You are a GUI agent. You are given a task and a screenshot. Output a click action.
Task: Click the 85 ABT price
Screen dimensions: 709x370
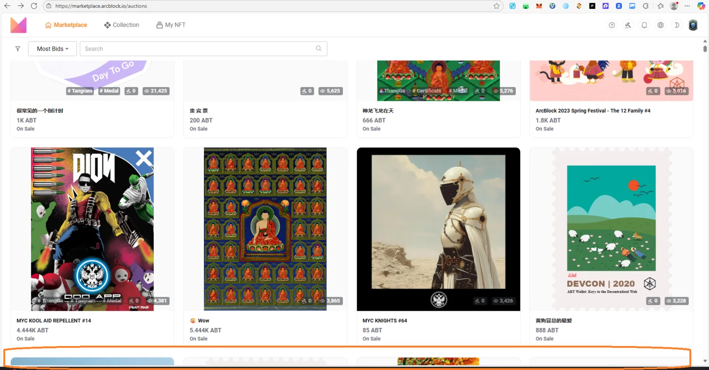pos(372,330)
